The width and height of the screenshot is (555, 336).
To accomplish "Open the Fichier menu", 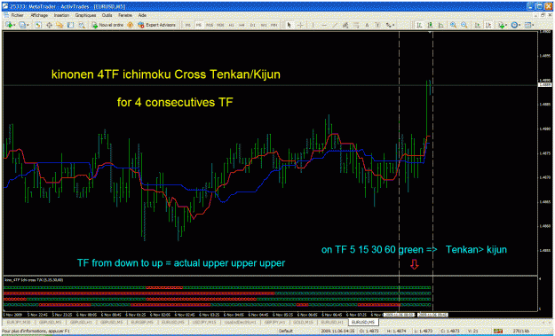I will click(17, 16).
